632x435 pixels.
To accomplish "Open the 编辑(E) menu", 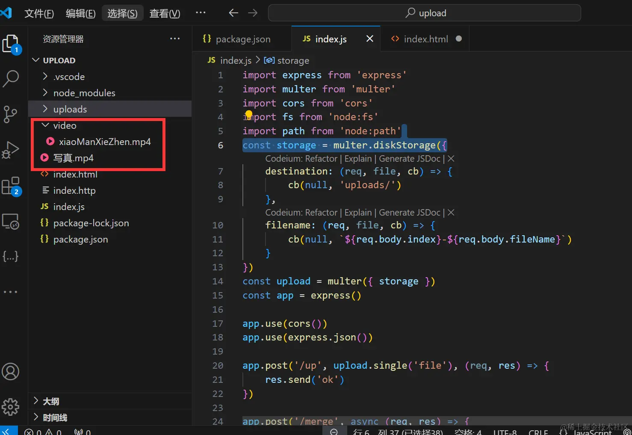I will (80, 13).
